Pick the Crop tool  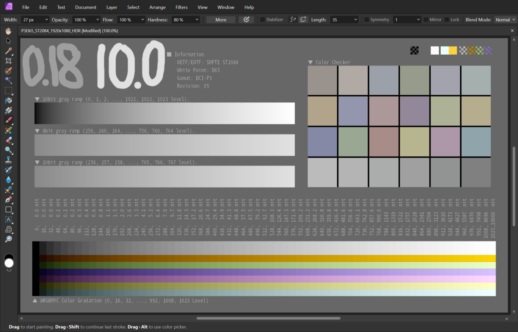click(8, 61)
